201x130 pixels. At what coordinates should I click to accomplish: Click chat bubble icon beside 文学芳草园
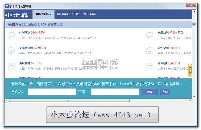click(11, 51)
